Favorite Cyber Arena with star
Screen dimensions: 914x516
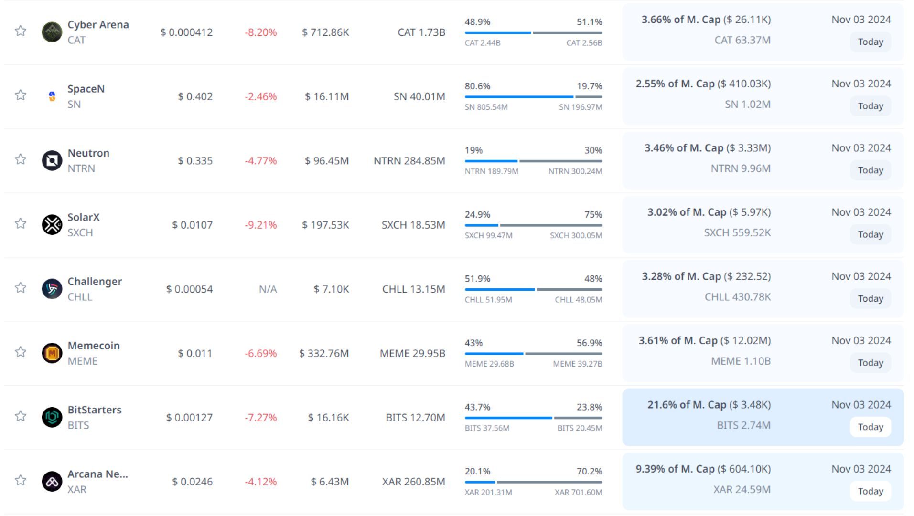click(x=21, y=31)
